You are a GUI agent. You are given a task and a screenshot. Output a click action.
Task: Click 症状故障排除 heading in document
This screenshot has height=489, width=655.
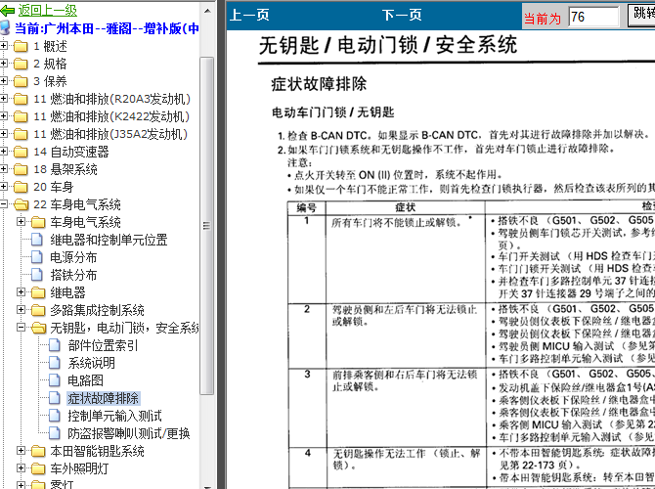click(x=319, y=84)
